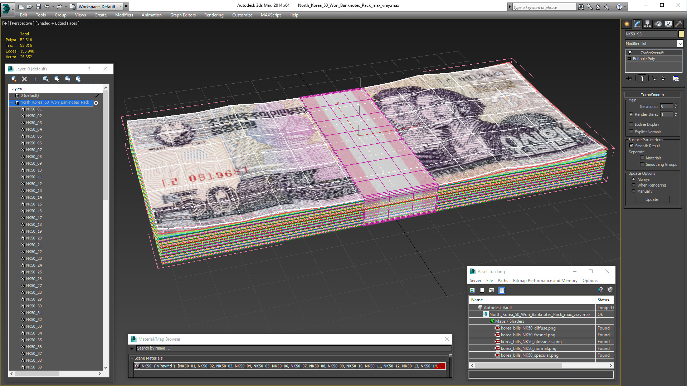This screenshot has height=386, width=687.
Task: Click the Undo arrow icon
Action: pyautogui.click(x=47, y=6)
